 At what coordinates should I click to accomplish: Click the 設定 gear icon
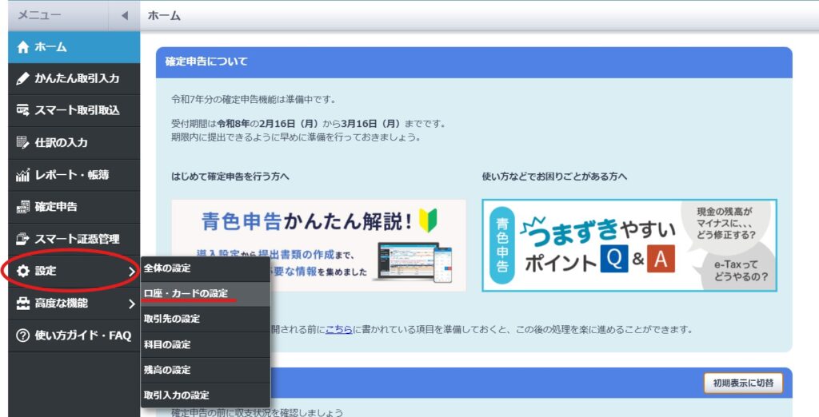point(23,272)
